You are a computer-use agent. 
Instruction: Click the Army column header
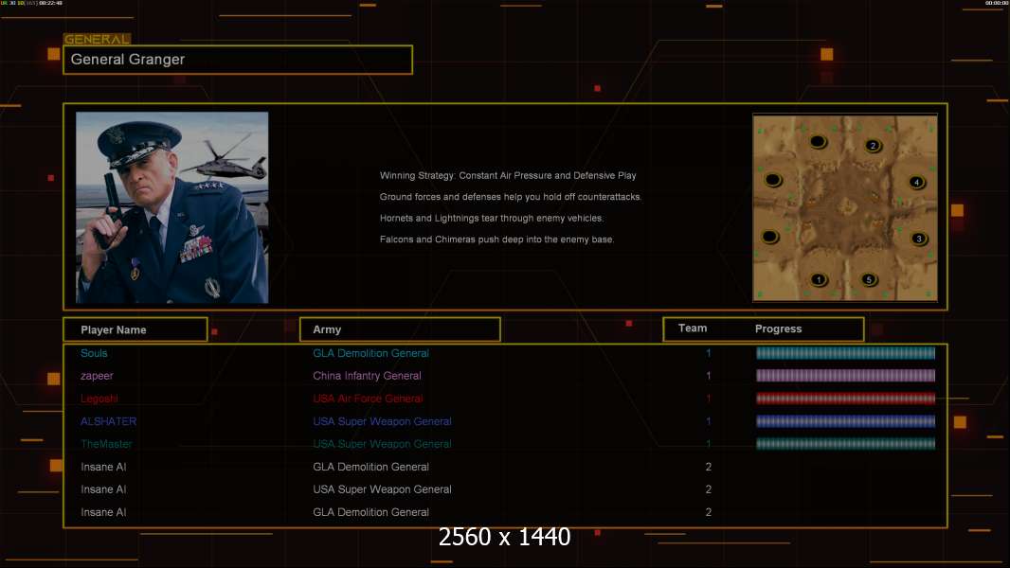pyautogui.click(x=400, y=329)
